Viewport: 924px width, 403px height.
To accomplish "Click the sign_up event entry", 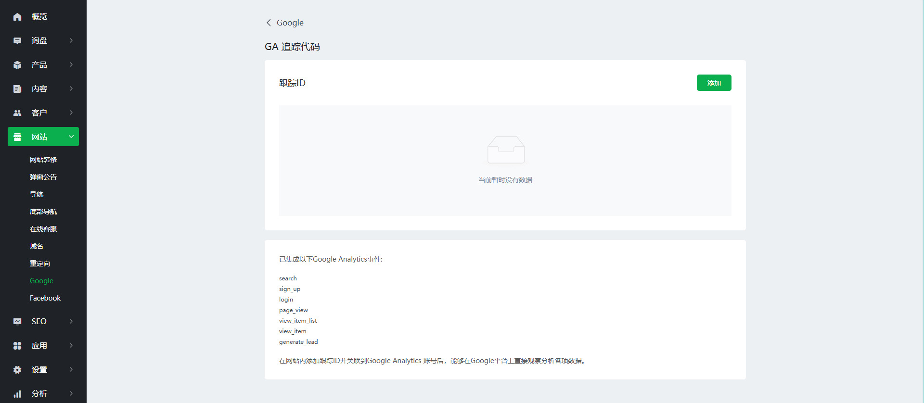I will (290, 289).
